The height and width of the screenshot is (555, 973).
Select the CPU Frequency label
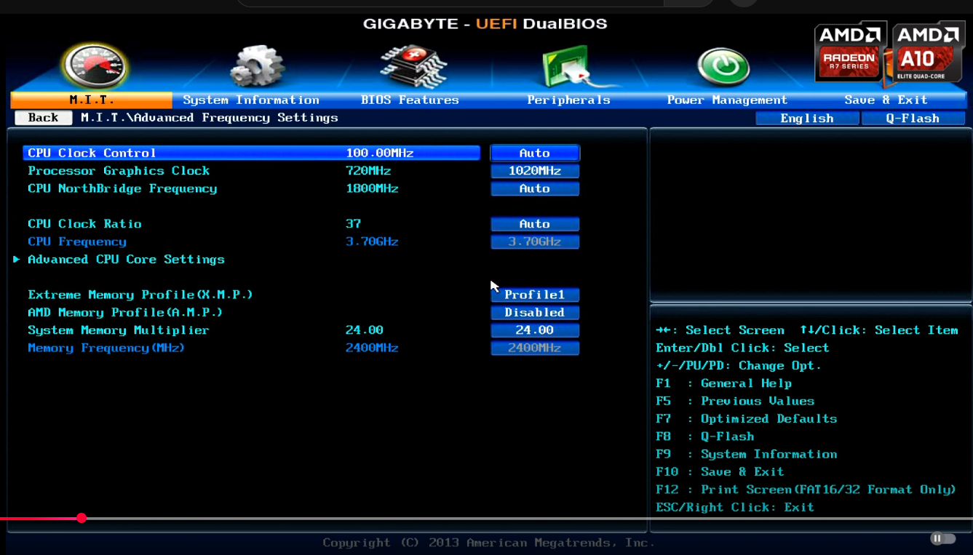[77, 241]
